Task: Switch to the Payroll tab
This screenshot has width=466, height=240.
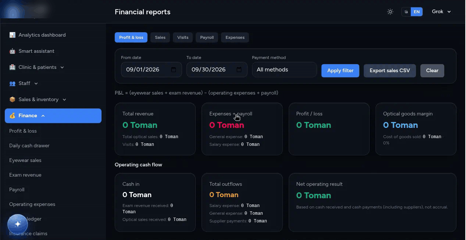Action: [x=207, y=38]
